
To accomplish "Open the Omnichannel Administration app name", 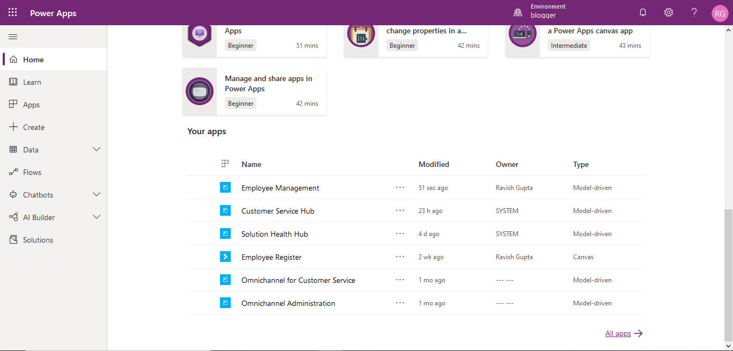I will (x=288, y=303).
